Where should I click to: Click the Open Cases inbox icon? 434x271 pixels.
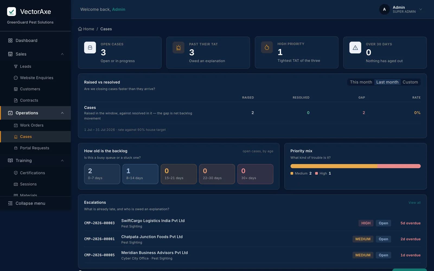90,47
